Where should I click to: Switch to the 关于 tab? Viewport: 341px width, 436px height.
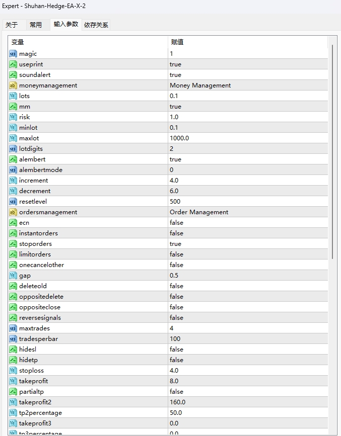pyautogui.click(x=12, y=25)
